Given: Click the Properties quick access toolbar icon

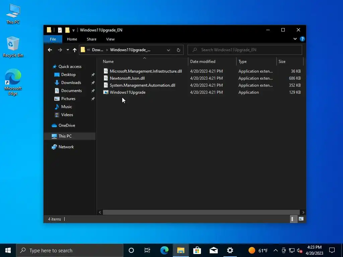Looking at the screenshot, I should (x=60, y=30).
